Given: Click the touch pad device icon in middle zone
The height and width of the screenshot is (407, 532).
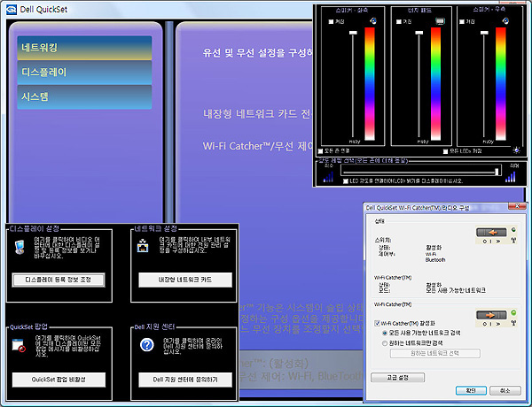Looking at the screenshot, I should pos(440,21).
